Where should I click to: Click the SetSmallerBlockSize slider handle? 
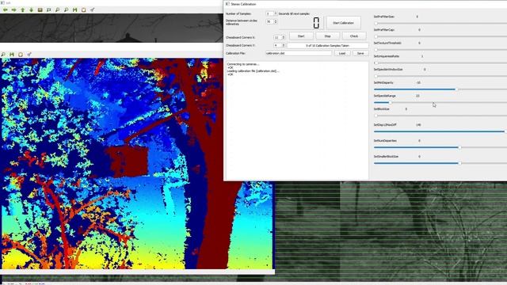459,163
